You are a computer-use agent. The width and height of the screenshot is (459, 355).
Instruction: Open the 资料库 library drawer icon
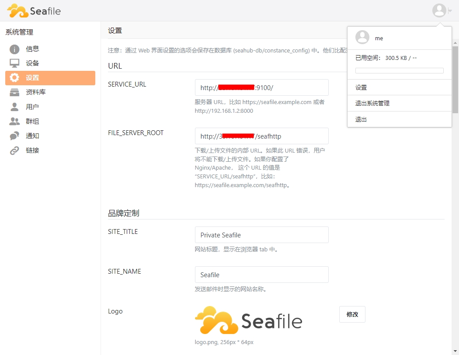click(x=14, y=92)
